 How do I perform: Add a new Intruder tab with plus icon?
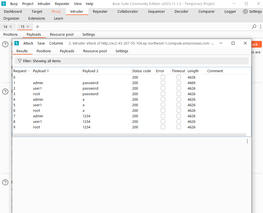tap(38, 27)
